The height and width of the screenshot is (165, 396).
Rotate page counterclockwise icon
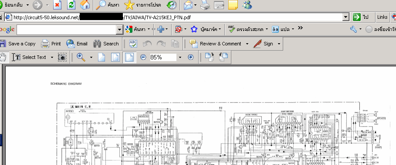(x=223, y=57)
